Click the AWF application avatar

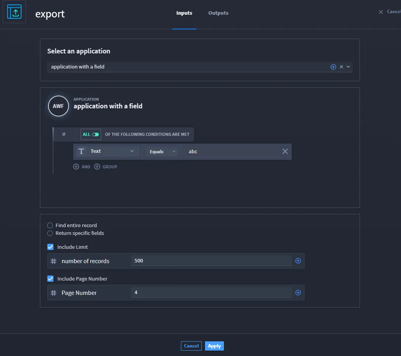click(x=58, y=106)
